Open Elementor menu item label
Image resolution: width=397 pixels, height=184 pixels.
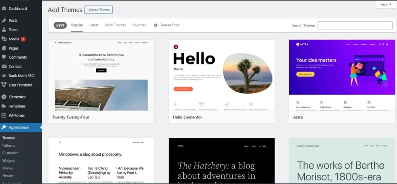17,97
